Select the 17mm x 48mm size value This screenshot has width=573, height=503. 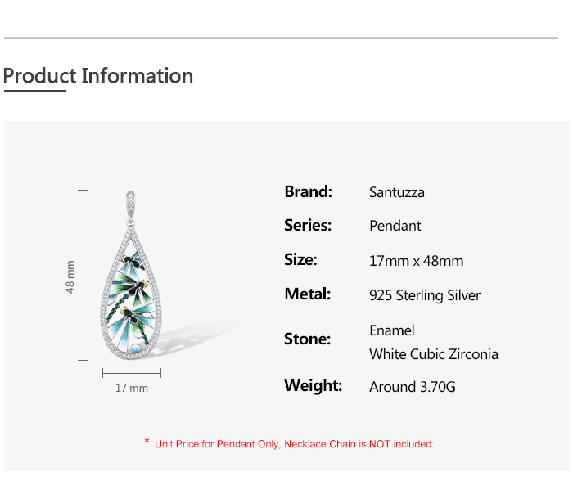[416, 261]
